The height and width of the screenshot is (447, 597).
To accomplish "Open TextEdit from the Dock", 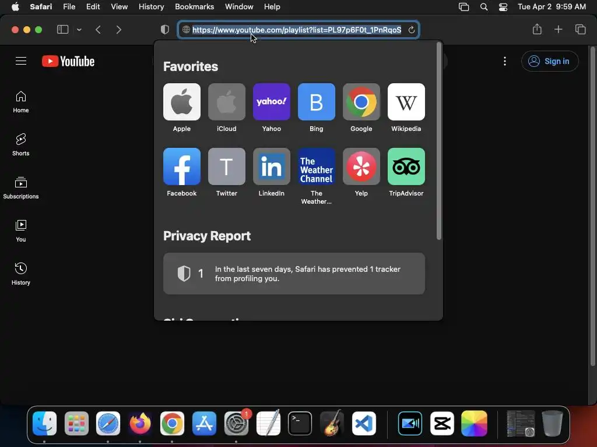I will pyautogui.click(x=268, y=423).
